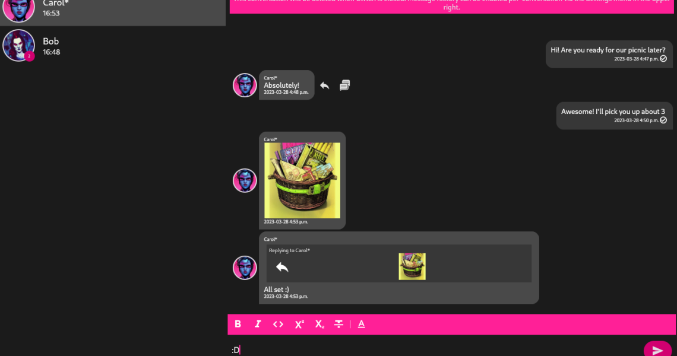The image size is (677, 356).
Task: Apply superscript formatting
Action: point(299,324)
